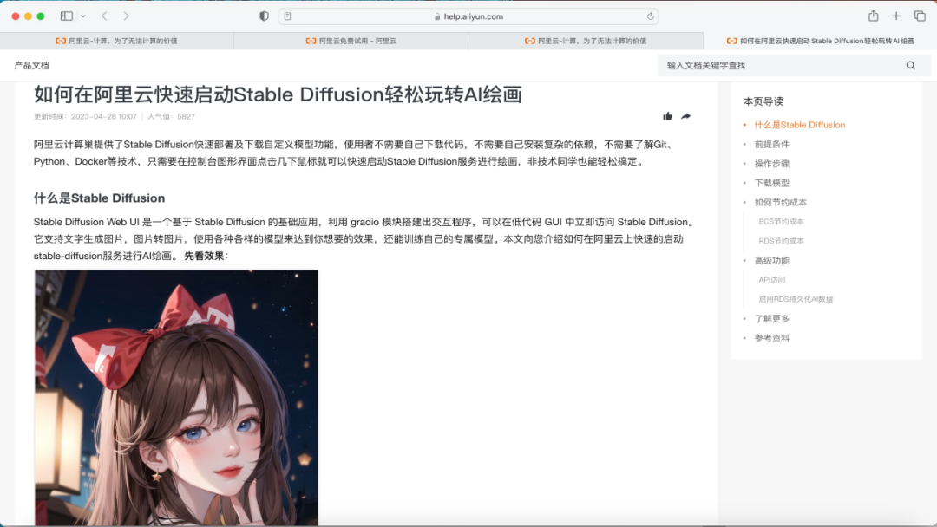Jump to 什么是Stable Diffusion in page guide
Screen dimensions: 937x527
tap(799, 125)
